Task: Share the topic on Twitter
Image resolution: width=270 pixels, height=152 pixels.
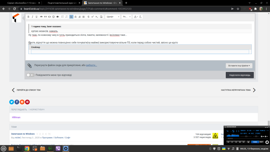Action: pos(11,102)
